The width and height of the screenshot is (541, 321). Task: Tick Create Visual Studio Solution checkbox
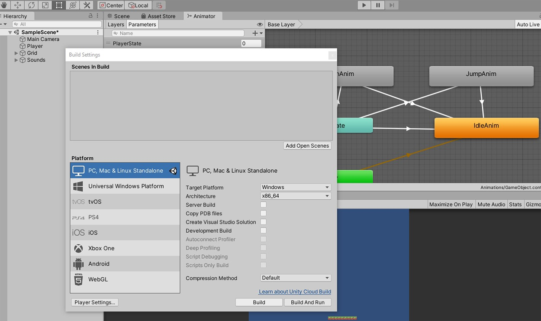point(263,222)
